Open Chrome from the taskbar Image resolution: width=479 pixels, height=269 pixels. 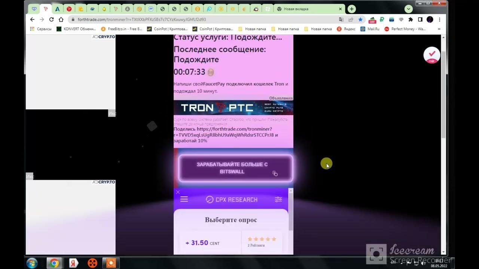click(x=54, y=263)
